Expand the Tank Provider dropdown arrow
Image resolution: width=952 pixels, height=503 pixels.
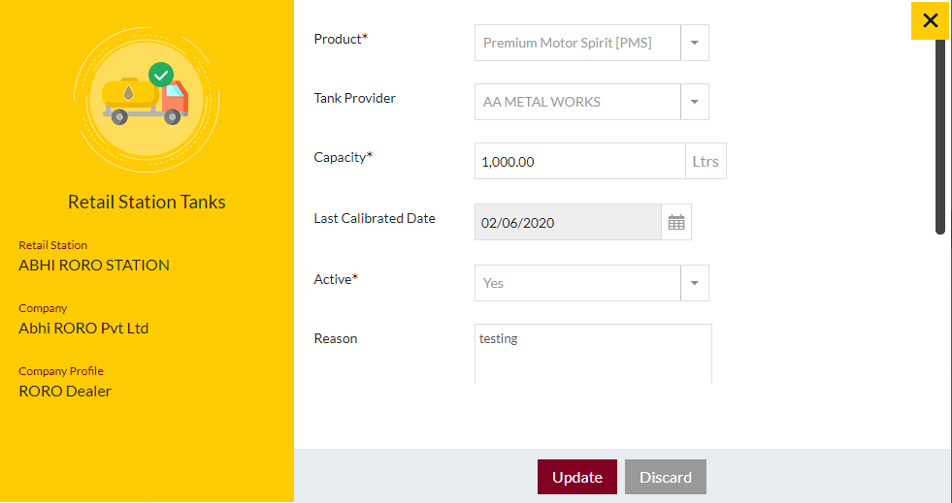(695, 102)
